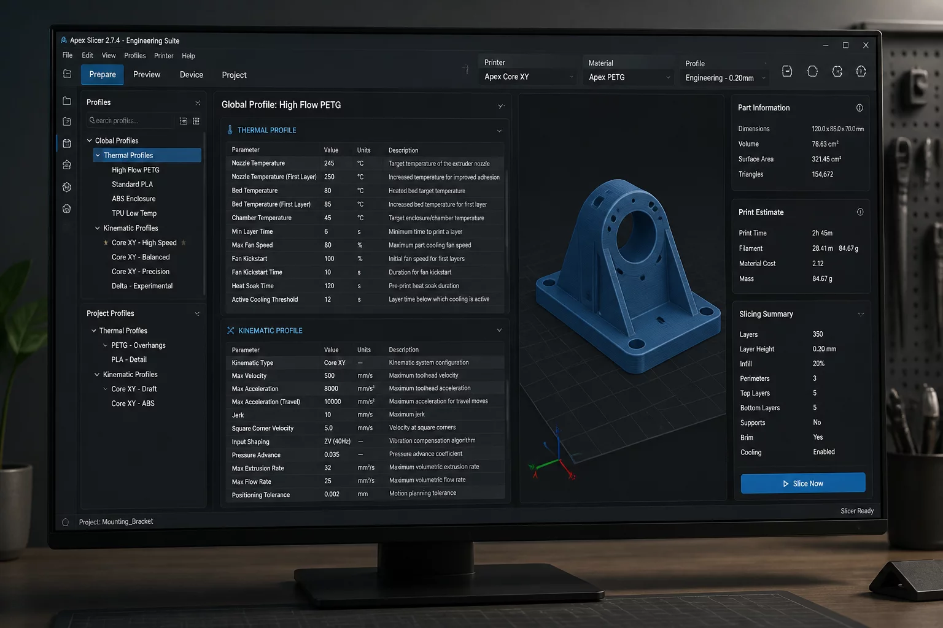Open the Edit menu

click(88, 55)
